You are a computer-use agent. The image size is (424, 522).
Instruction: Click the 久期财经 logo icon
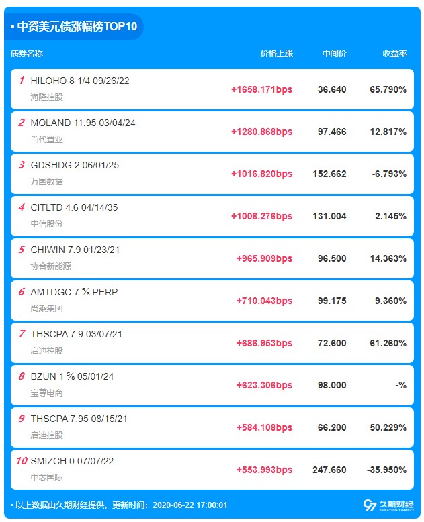click(369, 505)
